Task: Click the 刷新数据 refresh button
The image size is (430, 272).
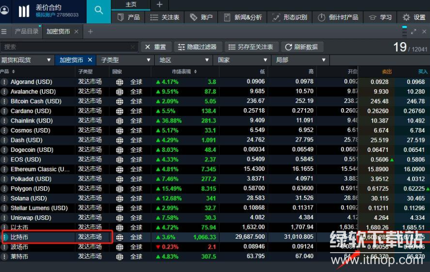Action: [x=302, y=47]
